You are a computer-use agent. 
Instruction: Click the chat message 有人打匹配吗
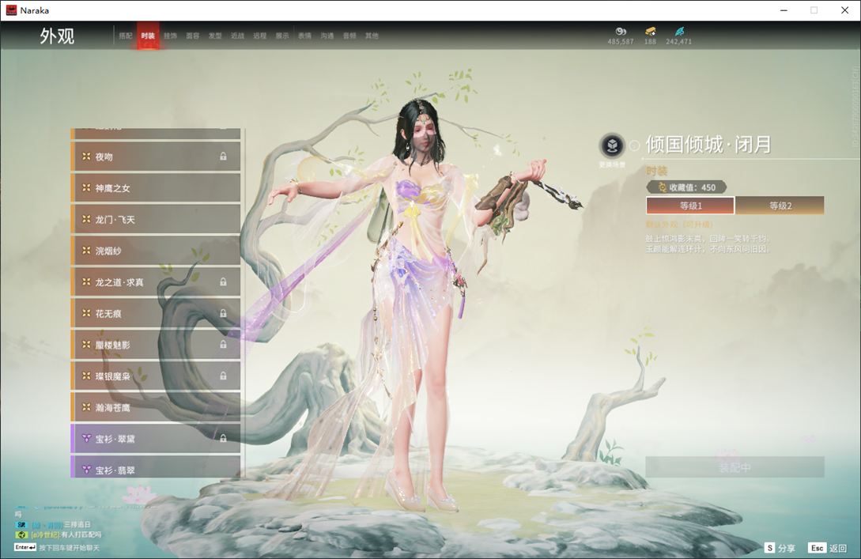[81, 534]
